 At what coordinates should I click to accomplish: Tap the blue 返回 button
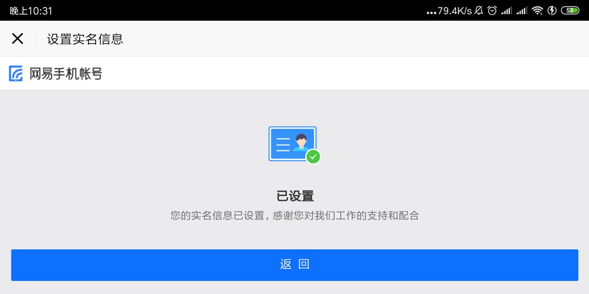click(294, 265)
